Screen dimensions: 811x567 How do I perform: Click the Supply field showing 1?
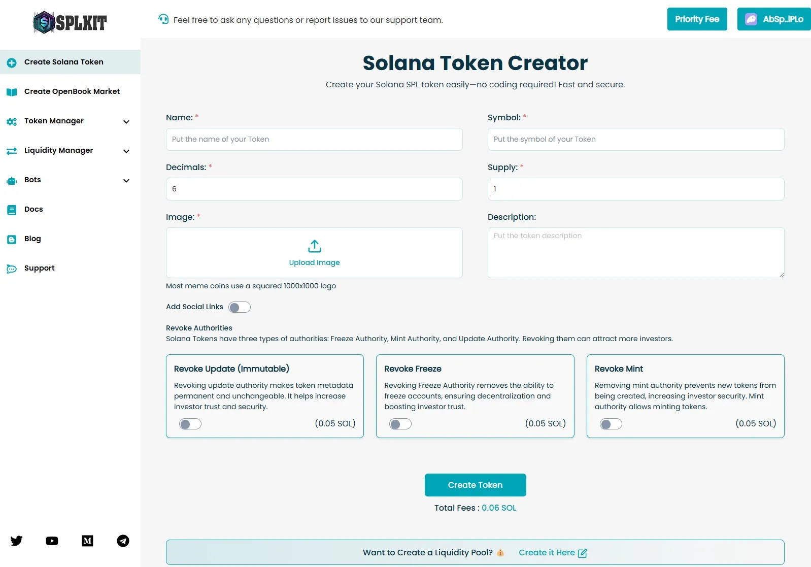click(636, 189)
